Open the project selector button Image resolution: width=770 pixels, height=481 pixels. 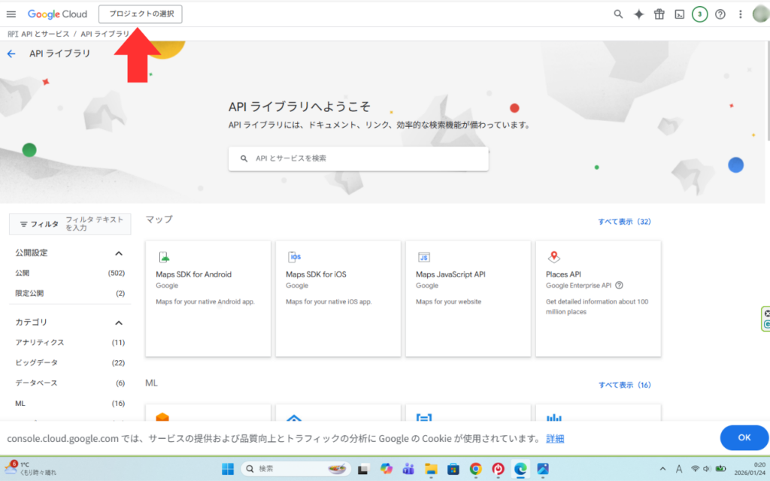click(x=140, y=14)
